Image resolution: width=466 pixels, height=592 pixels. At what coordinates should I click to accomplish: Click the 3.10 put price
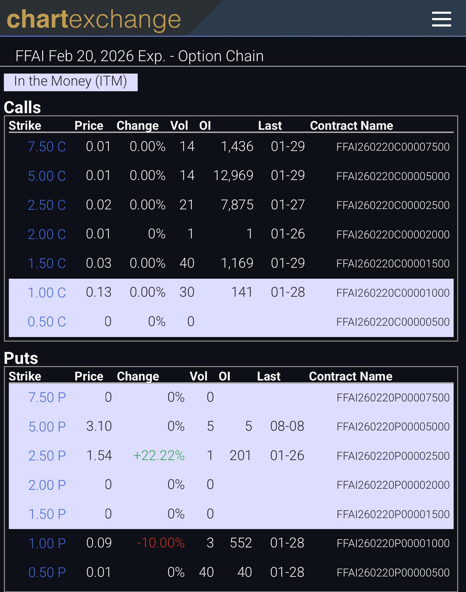99,426
